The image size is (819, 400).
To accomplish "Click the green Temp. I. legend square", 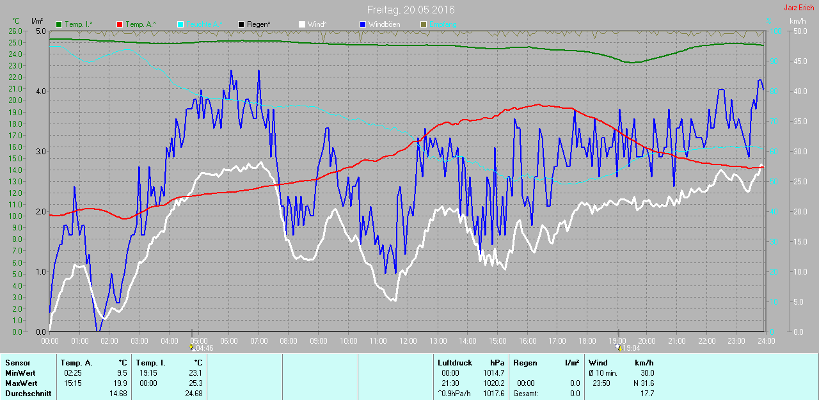I will [60, 24].
